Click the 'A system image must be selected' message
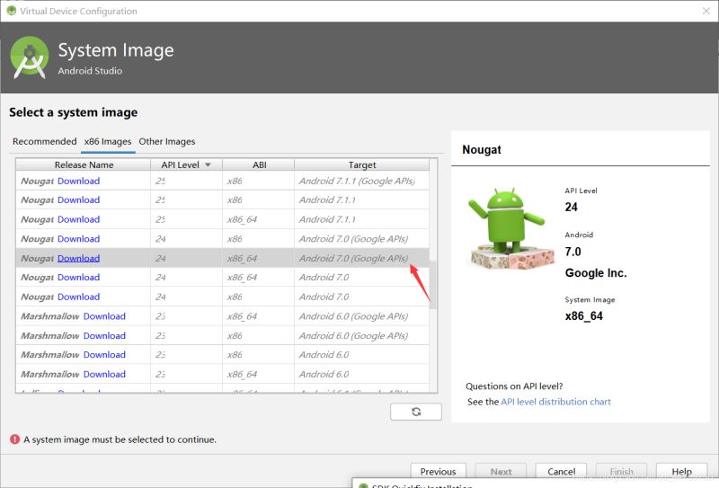The height and width of the screenshot is (488, 719). click(120, 439)
